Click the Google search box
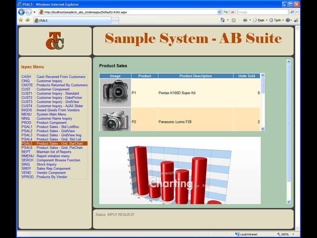 263,12
